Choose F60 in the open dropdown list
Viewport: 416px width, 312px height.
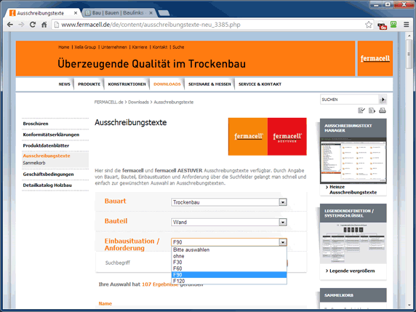[x=229, y=268]
